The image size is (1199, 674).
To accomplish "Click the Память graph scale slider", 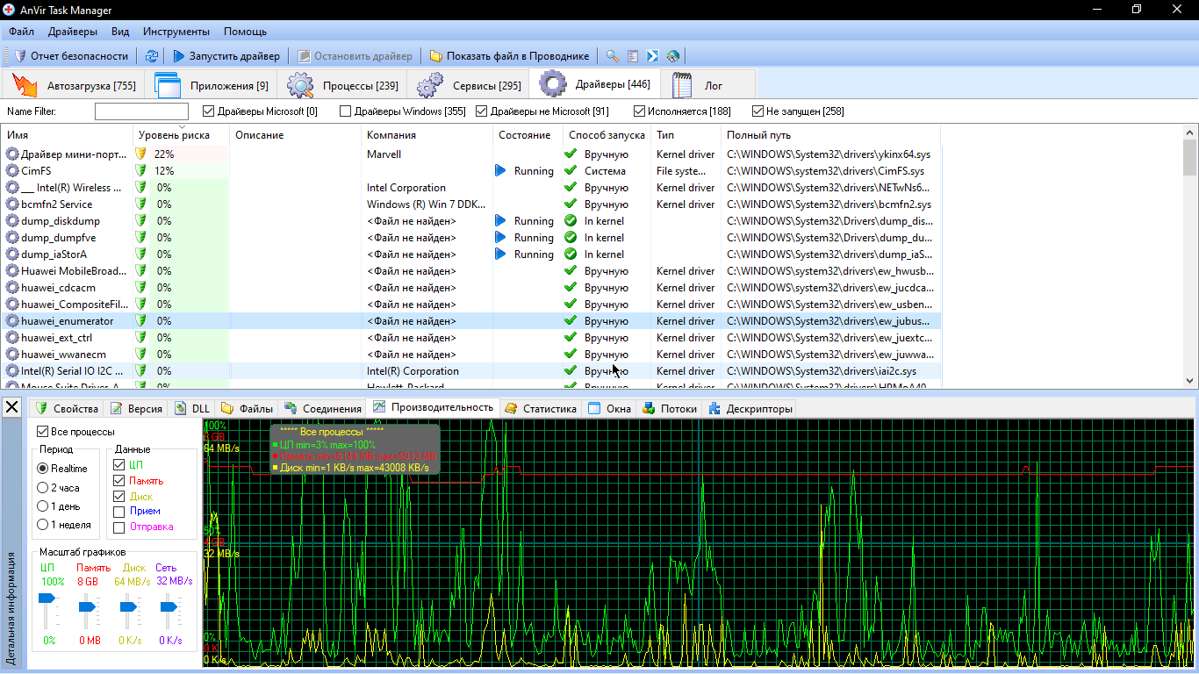I will tap(88, 606).
